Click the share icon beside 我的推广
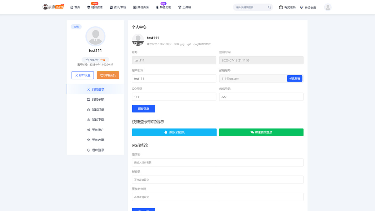Image resolution: width=375 pixels, height=211 pixels. (x=88, y=130)
